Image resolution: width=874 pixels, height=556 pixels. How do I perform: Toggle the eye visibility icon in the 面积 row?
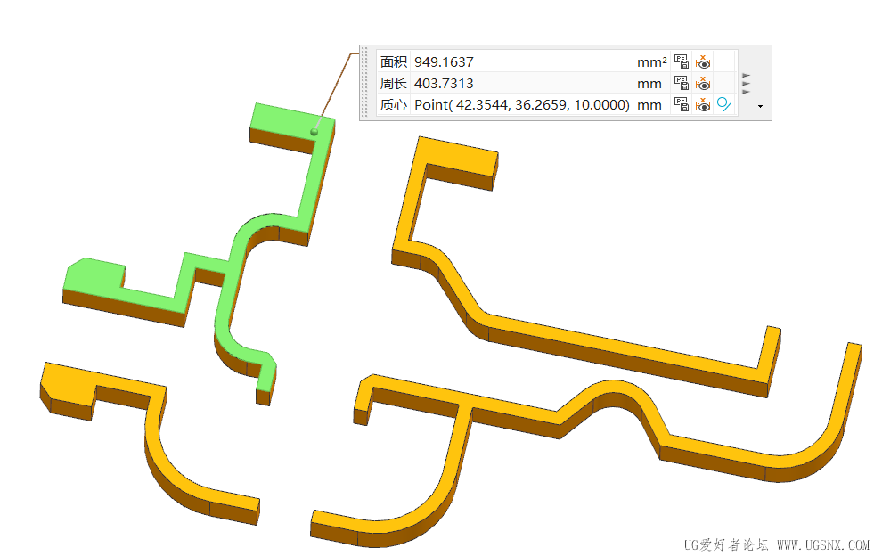tap(703, 61)
